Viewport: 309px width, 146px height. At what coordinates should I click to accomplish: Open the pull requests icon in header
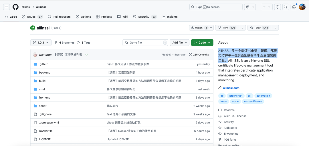click(286, 7)
